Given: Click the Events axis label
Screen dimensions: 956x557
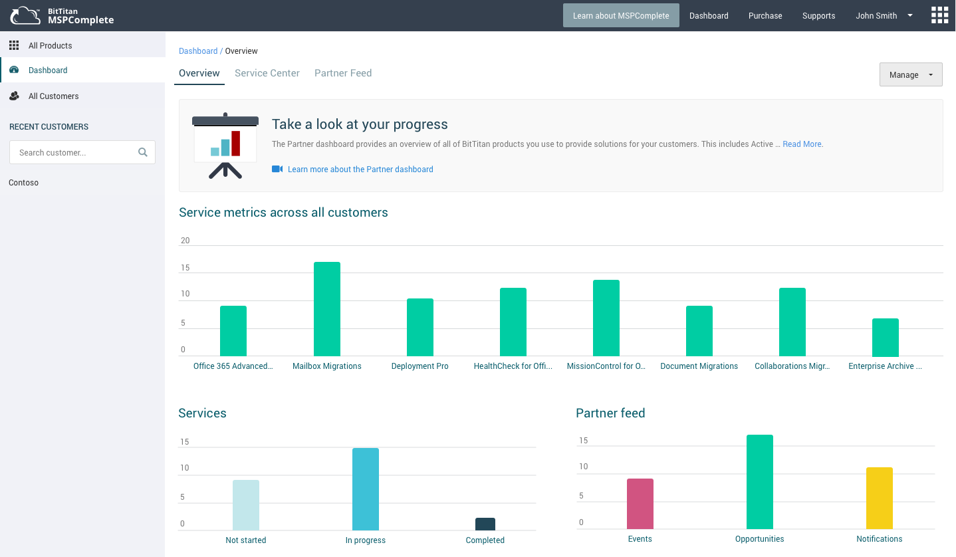Looking at the screenshot, I should 640,538.
